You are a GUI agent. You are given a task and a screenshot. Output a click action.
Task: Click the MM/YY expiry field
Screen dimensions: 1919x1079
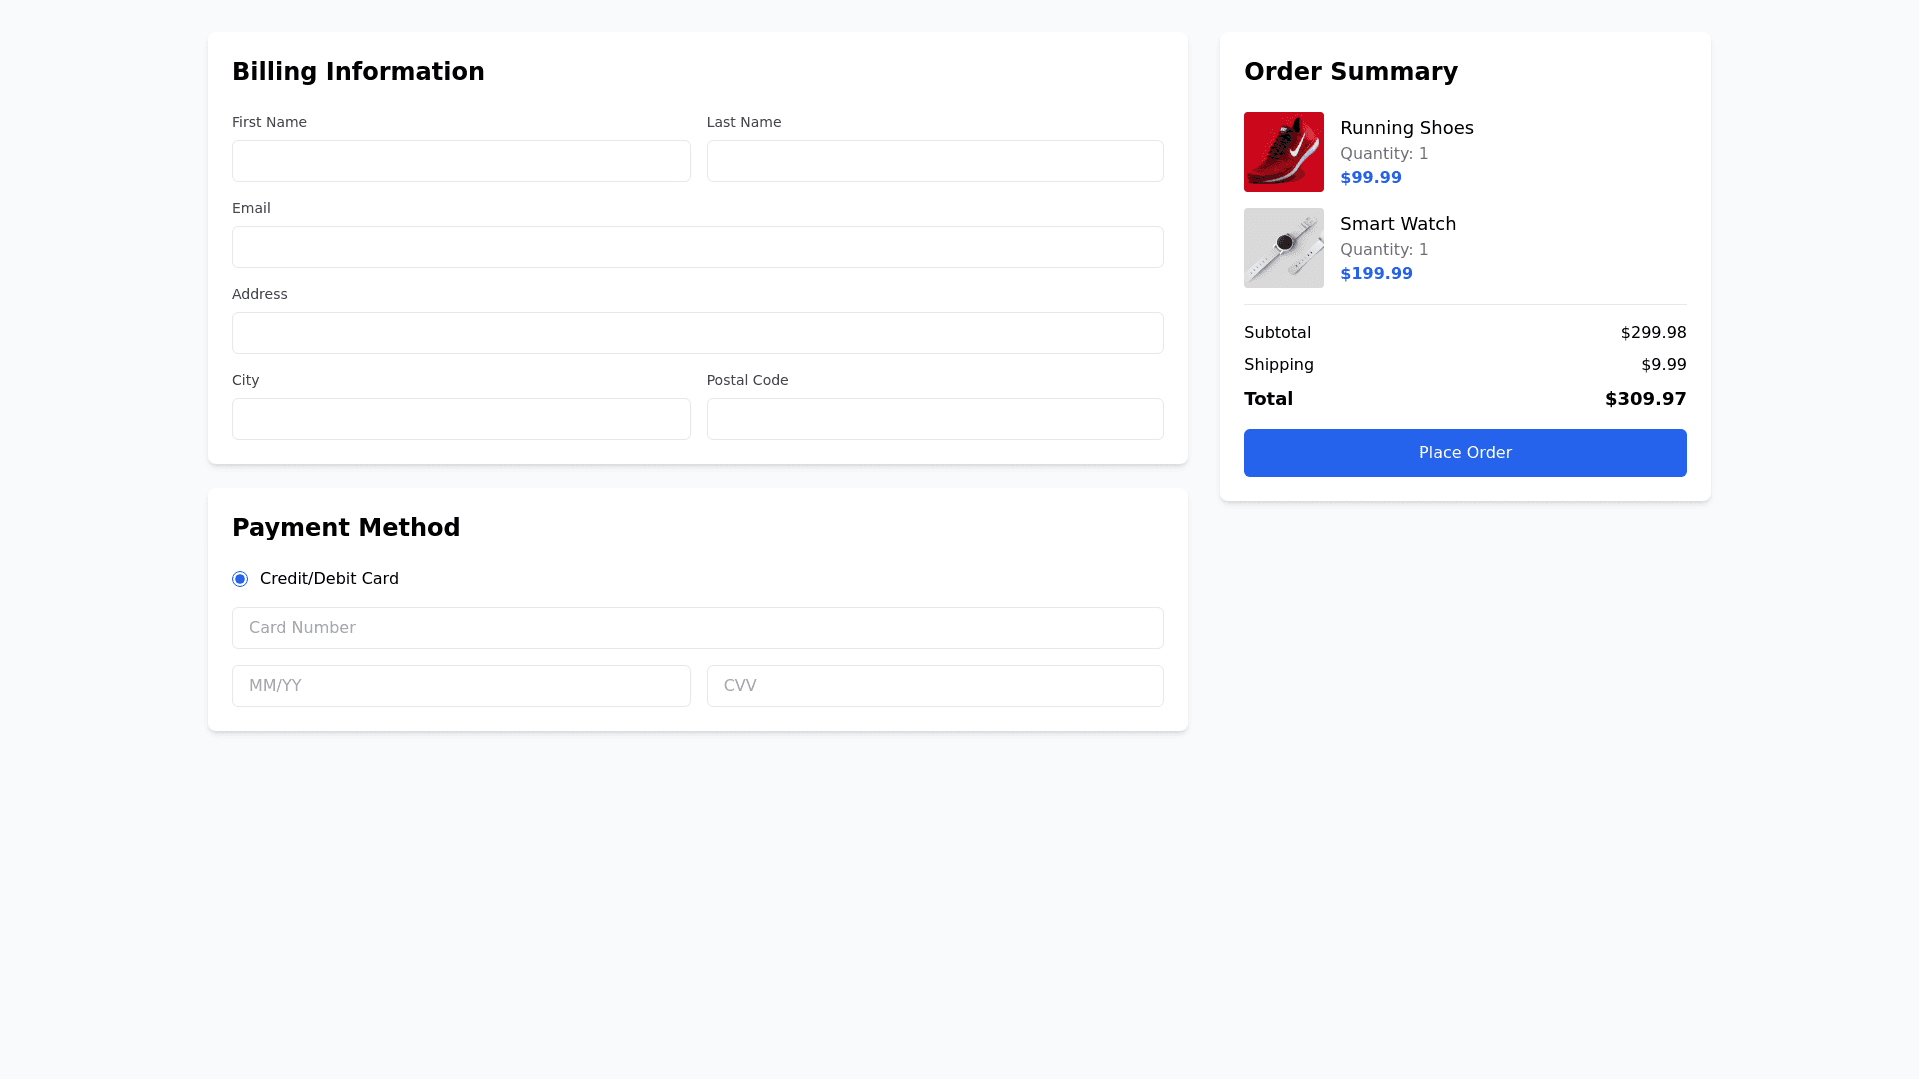tap(461, 686)
